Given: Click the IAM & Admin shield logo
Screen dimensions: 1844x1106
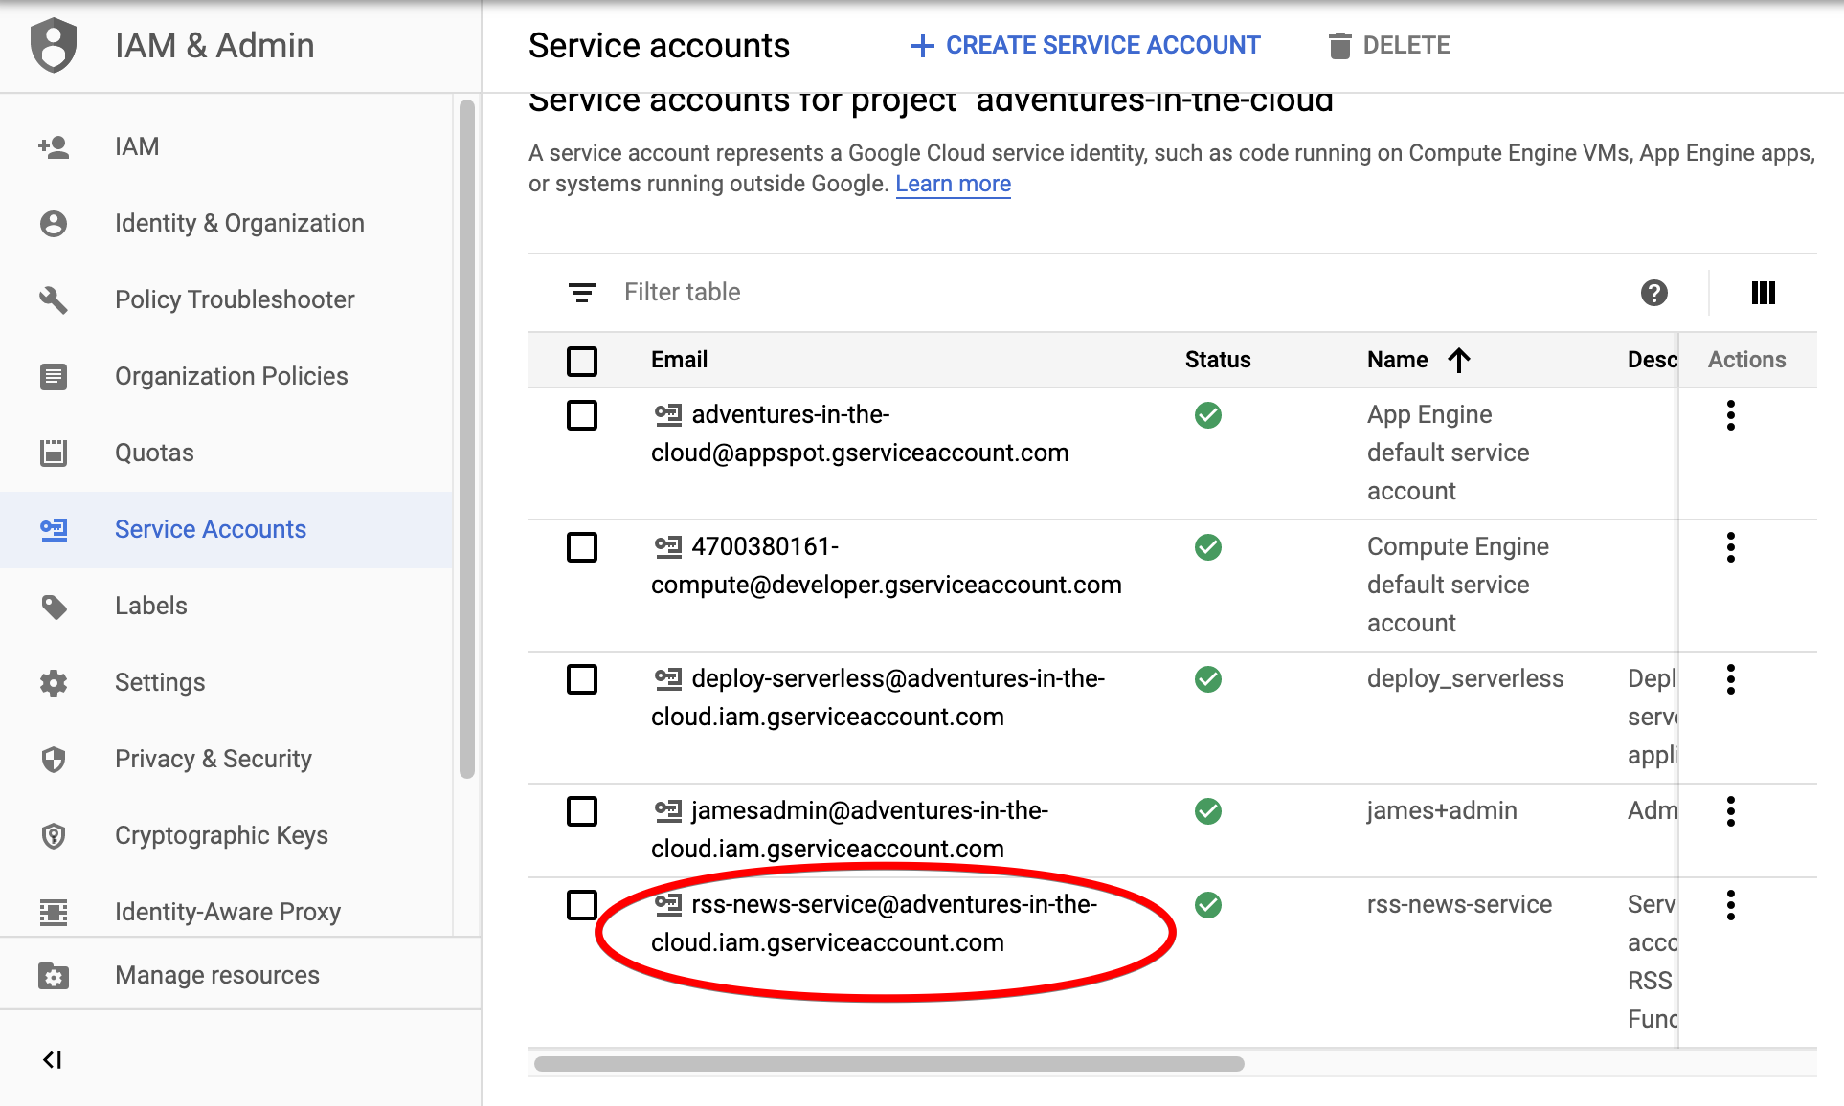Looking at the screenshot, I should pyautogui.click(x=54, y=45).
